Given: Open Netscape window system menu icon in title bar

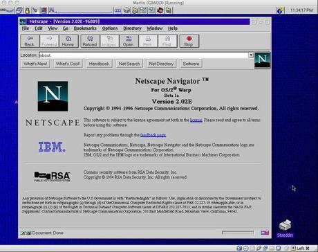Looking at the screenshot, I should 23,21.
